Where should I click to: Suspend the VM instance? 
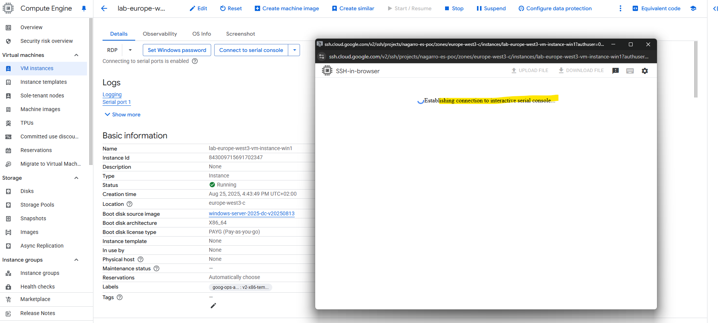click(x=491, y=8)
